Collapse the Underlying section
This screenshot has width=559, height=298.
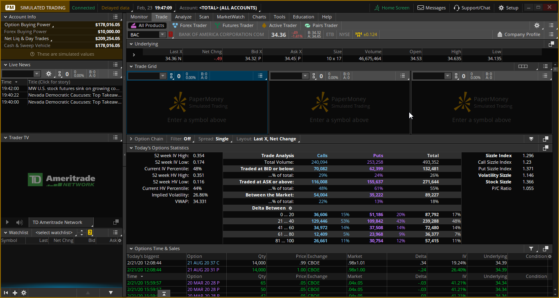pos(131,44)
